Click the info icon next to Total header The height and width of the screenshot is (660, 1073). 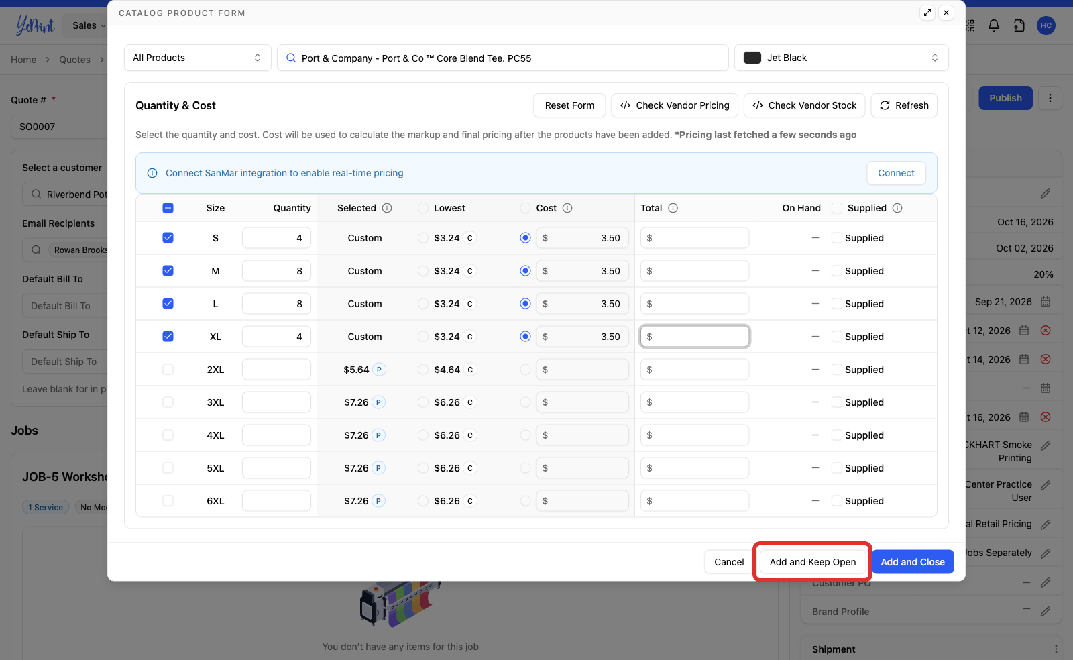[673, 208]
